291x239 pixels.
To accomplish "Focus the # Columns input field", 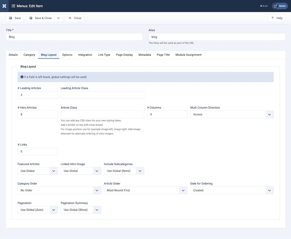I will point(167,114).
